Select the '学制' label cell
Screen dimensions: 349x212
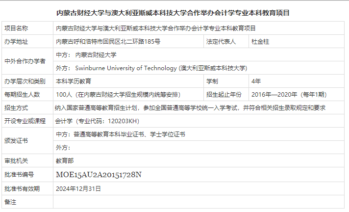226,81
